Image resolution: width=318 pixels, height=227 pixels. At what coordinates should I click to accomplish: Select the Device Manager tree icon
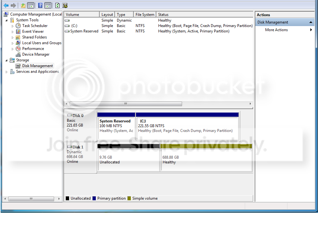tap(18, 54)
